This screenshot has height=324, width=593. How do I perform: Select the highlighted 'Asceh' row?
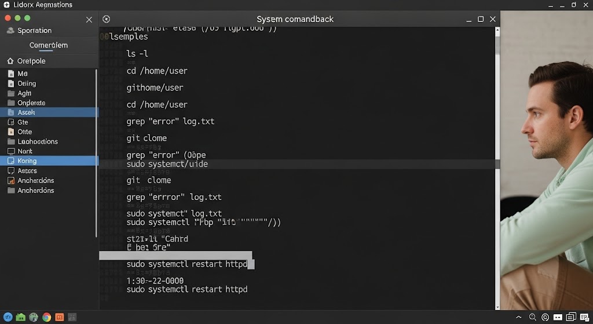(49, 112)
